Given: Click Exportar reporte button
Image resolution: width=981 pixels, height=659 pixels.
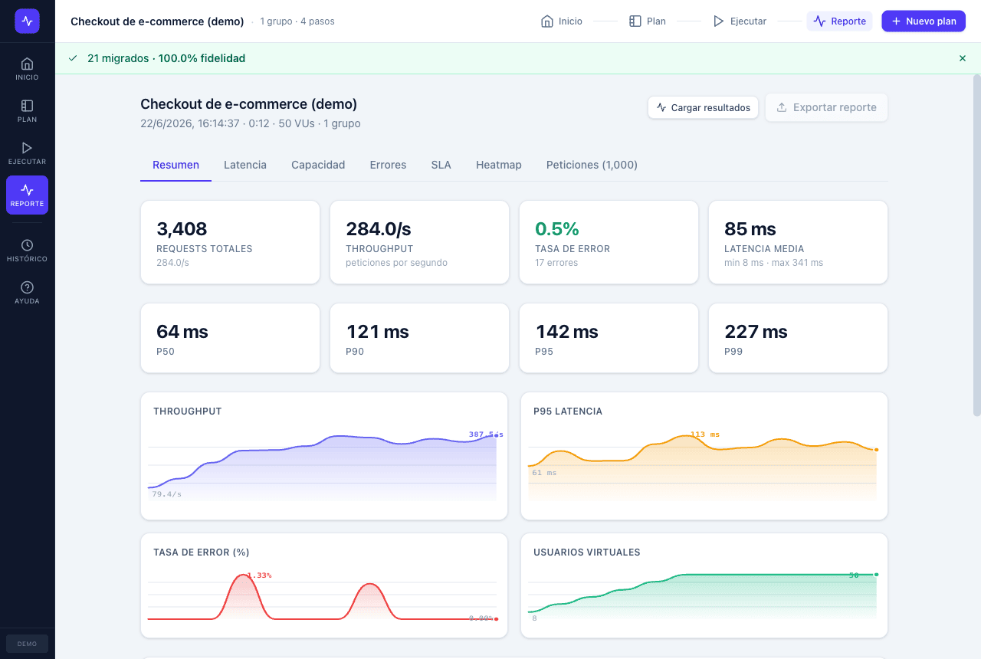Looking at the screenshot, I should (x=827, y=107).
